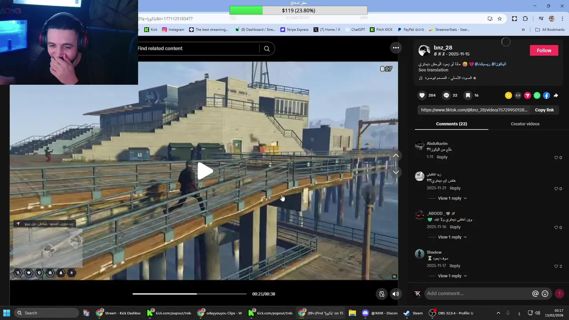
Task: Open the media controls icon in Chrome
Action: pyautogui.click(x=541, y=19)
